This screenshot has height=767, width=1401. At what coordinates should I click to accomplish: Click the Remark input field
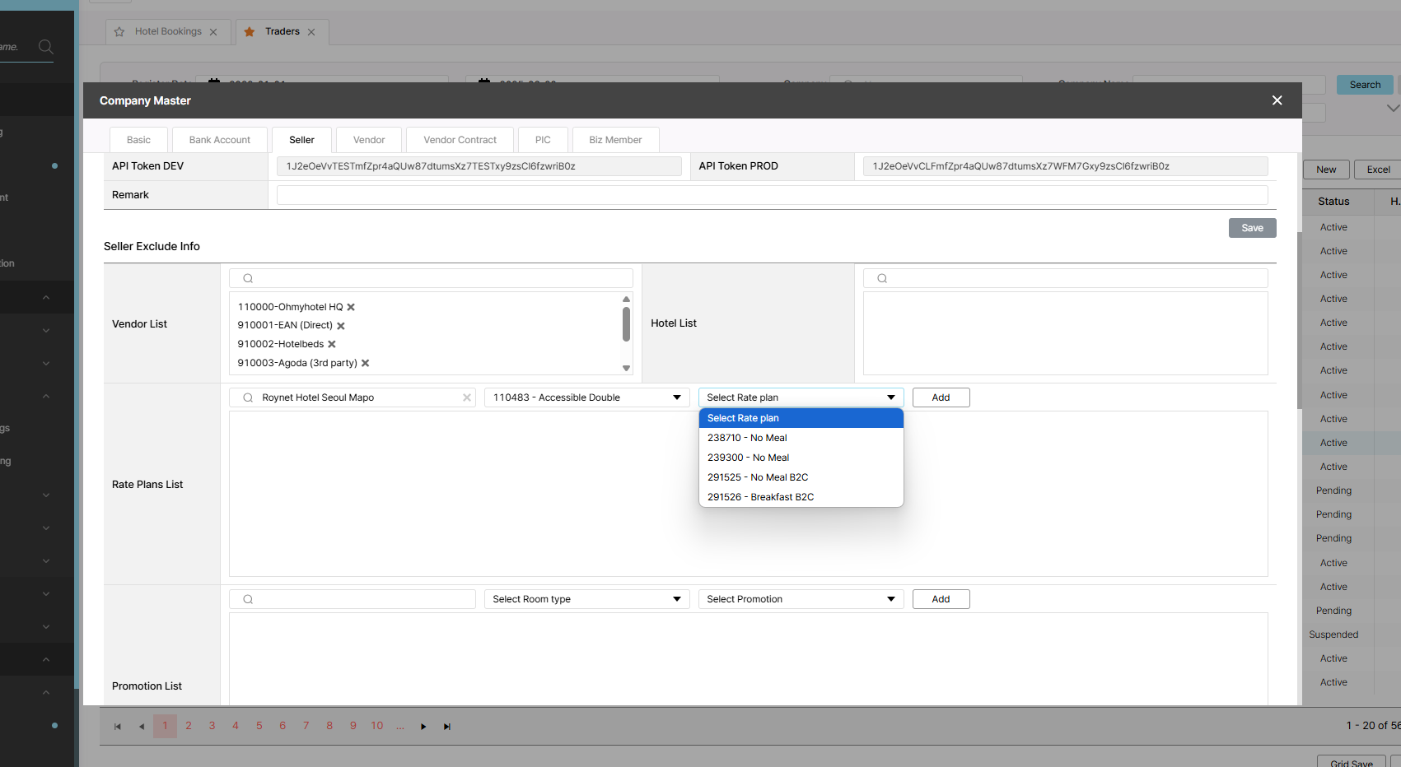[x=772, y=195]
